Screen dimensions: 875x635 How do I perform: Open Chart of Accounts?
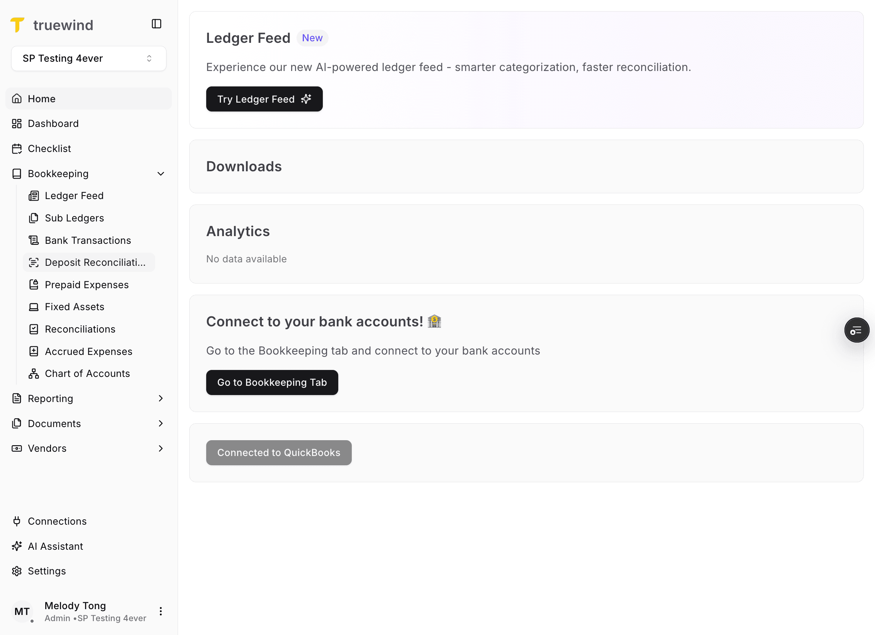coord(87,373)
